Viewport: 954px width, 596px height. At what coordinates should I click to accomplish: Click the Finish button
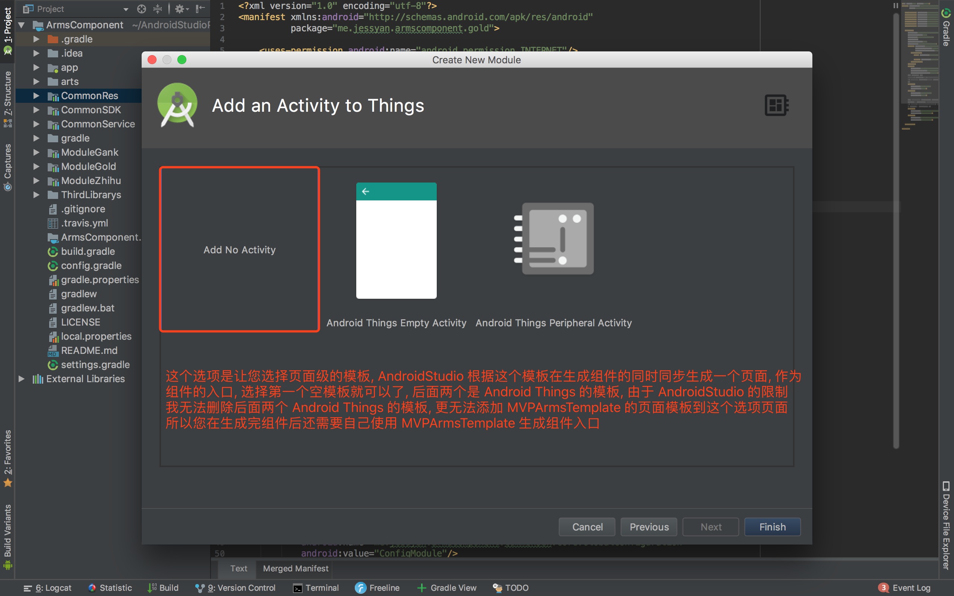(x=772, y=527)
